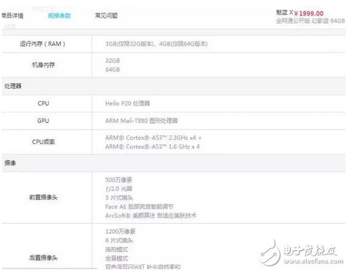Click the GPU row label
The width and height of the screenshot is (348, 271).
click(43, 121)
